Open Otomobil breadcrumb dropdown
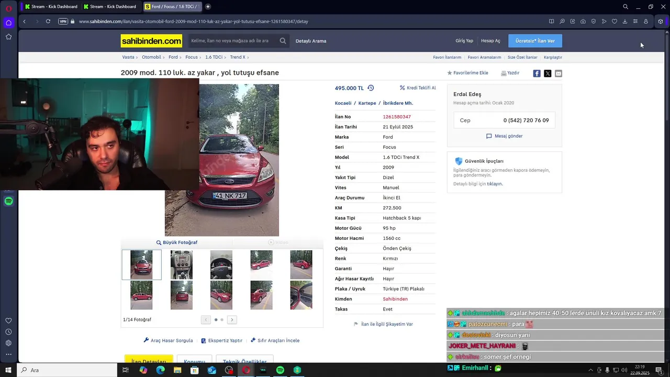Viewport: 670px width, 377px height. (153, 57)
